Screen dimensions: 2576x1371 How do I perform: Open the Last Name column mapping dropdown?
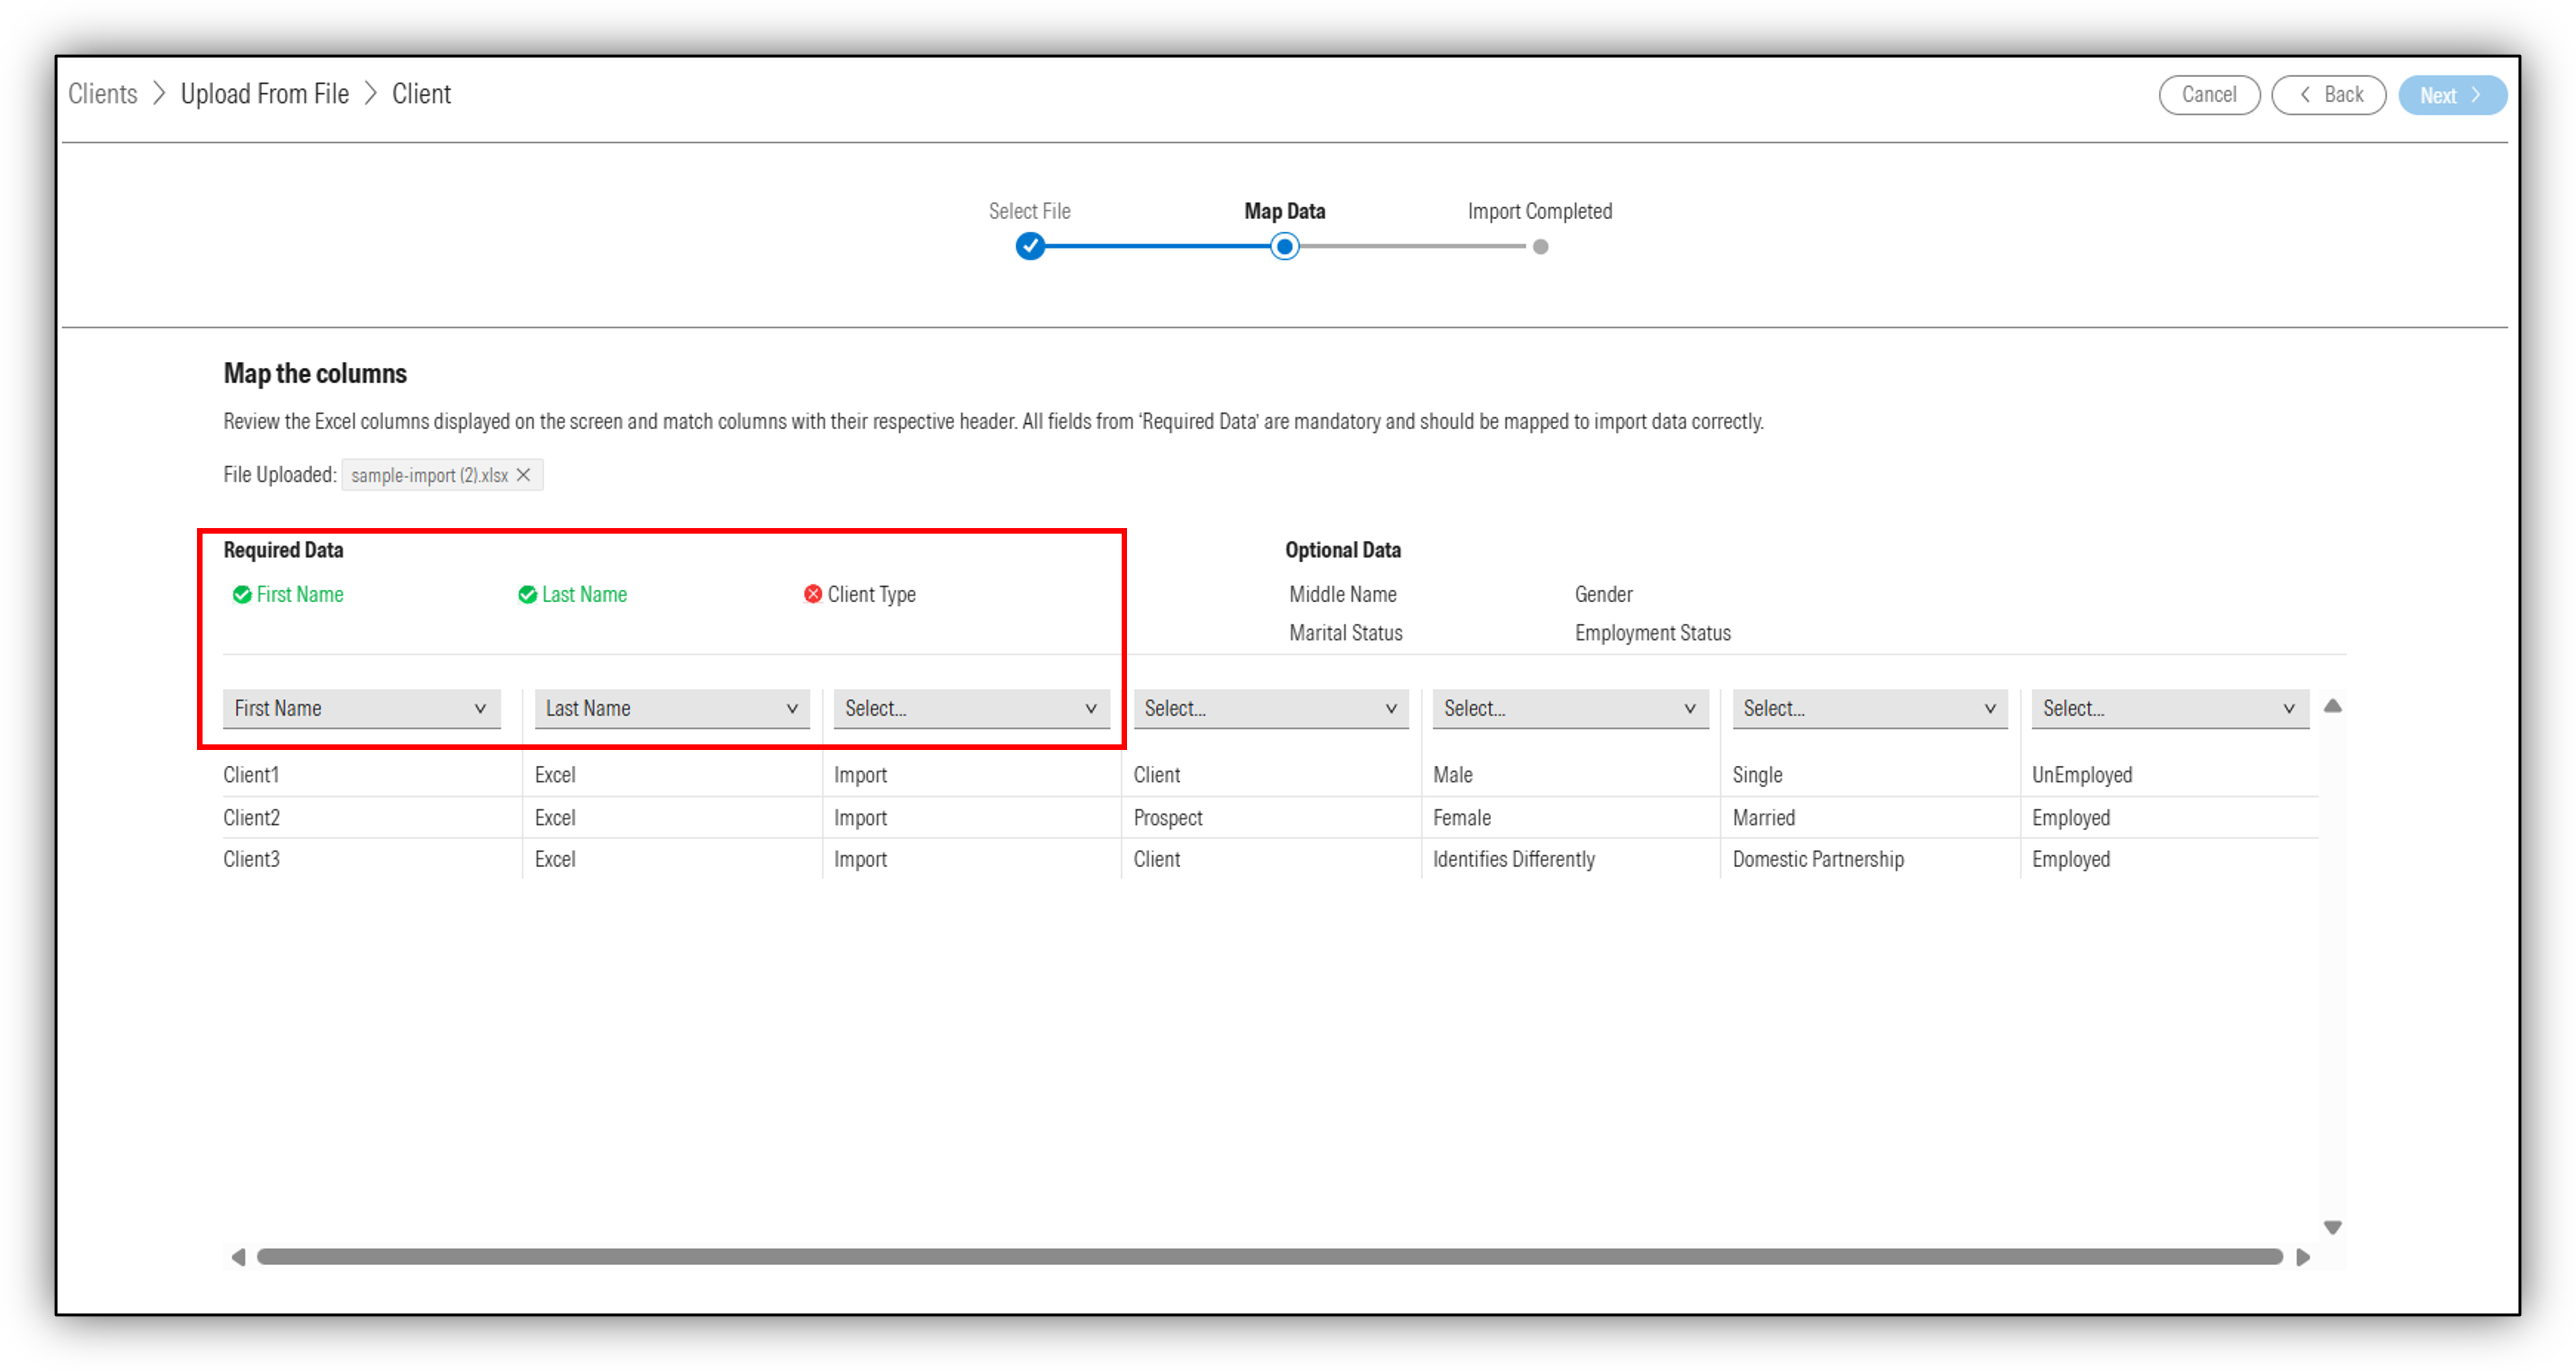click(x=672, y=708)
